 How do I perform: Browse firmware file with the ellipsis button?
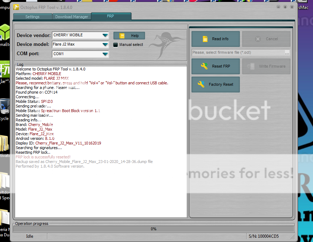(287, 53)
